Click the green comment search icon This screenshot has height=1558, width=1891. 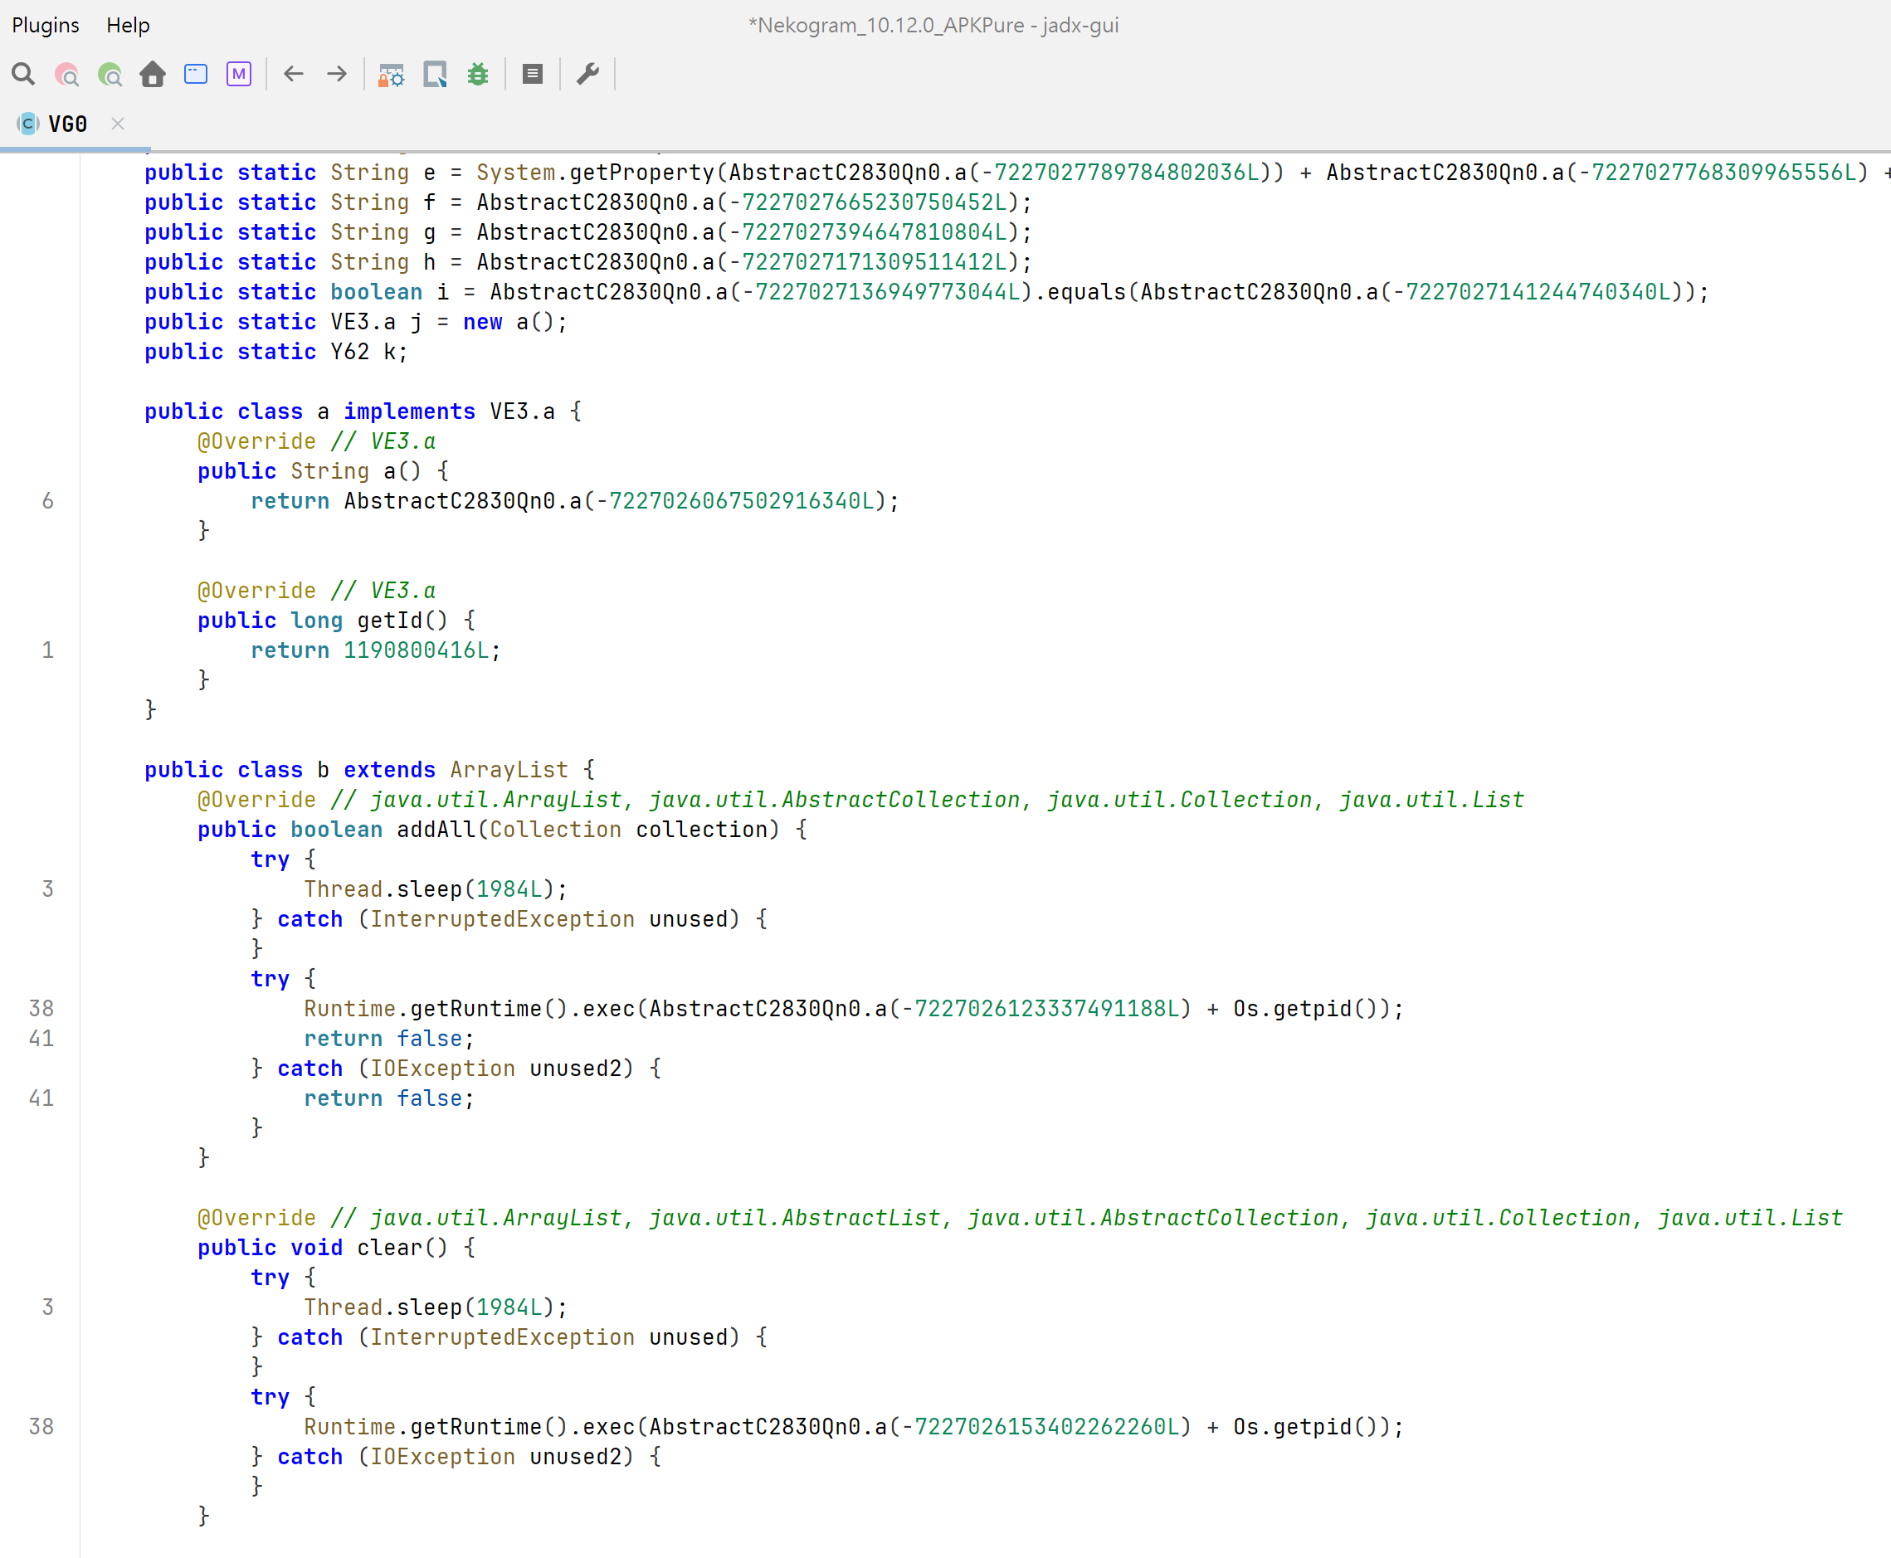click(x=110, y=75)
